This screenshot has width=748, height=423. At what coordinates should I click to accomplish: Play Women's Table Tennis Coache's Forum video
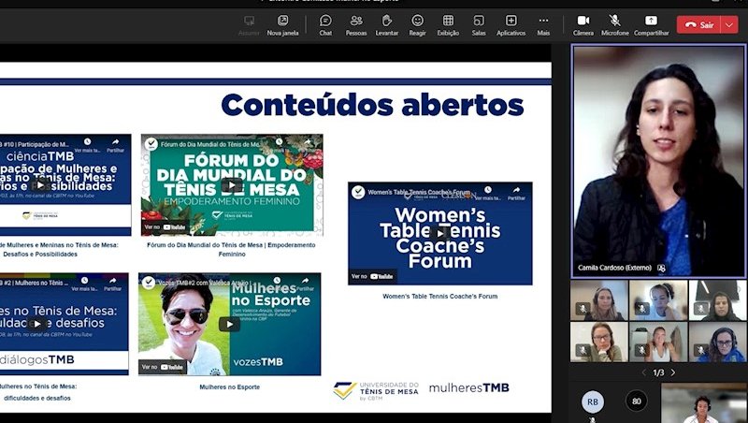(439, 233)
